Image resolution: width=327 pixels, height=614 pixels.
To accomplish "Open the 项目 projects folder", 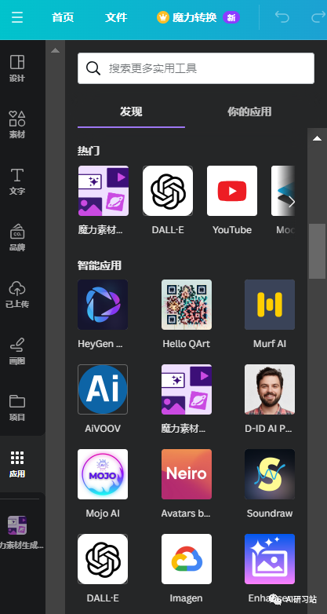I will click(16, 408).
